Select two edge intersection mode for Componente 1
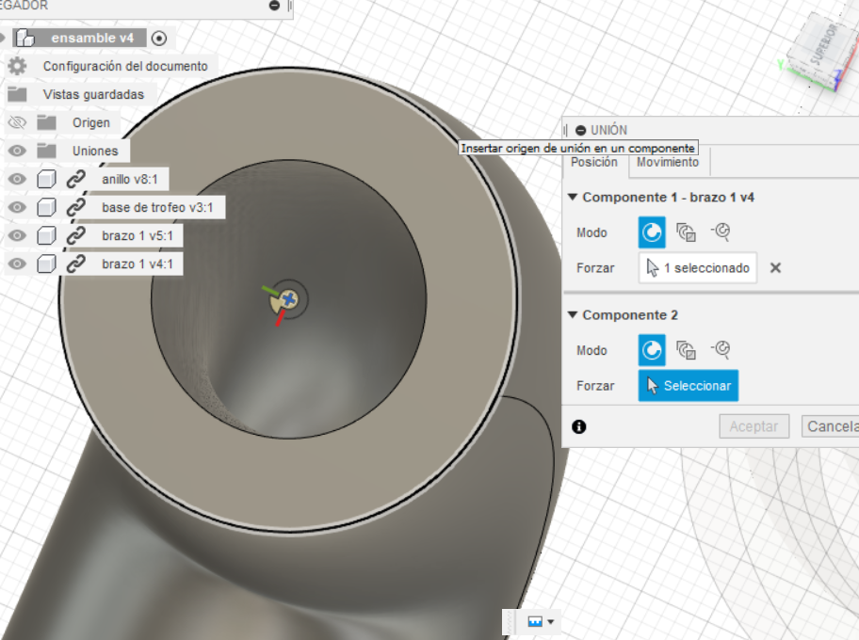859x640 pixels. coord(721,232)
